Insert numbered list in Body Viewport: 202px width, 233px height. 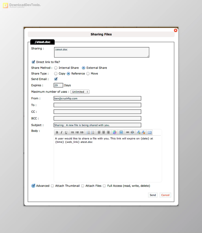[x=88, y=132]
